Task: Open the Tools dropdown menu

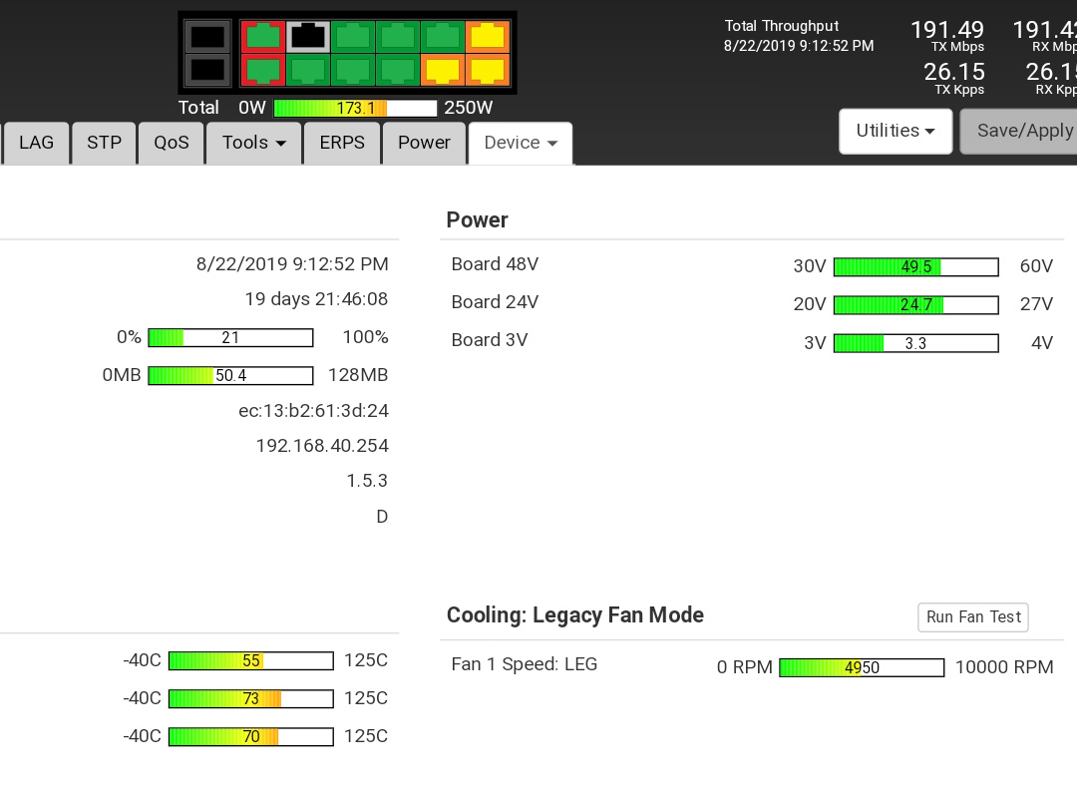Action: [x=254, y=143]
